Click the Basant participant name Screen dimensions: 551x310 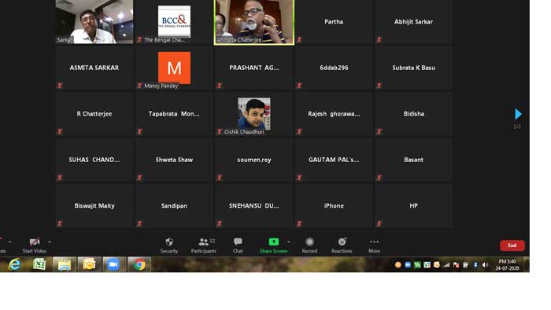(413, 160)
